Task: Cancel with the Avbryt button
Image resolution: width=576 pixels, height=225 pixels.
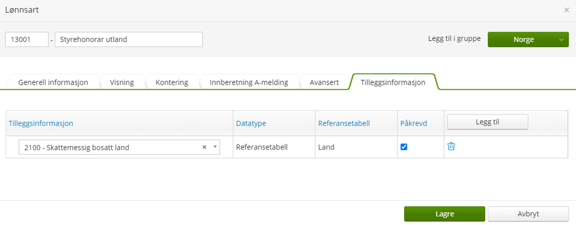Action: coord(528,214)
